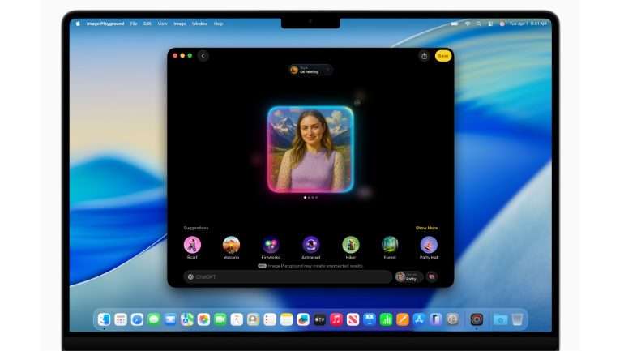Launch Safari from the Dock
This screenshot has width=624, height=351.
tap(137, 319)
